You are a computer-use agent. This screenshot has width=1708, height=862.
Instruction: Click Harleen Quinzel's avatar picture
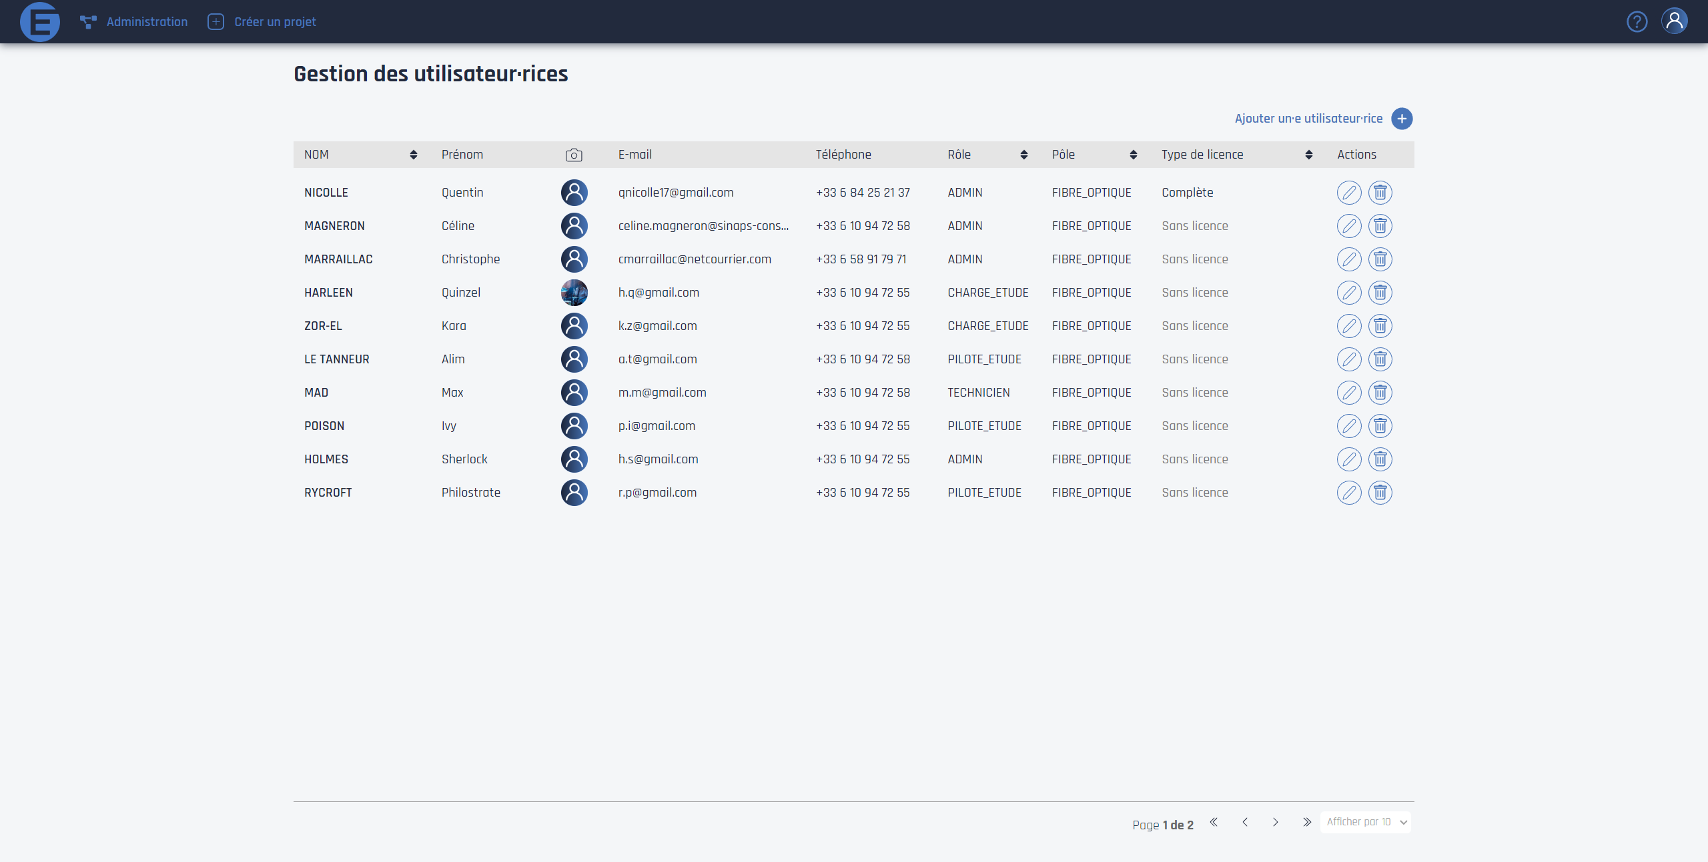tap(574, 292)
